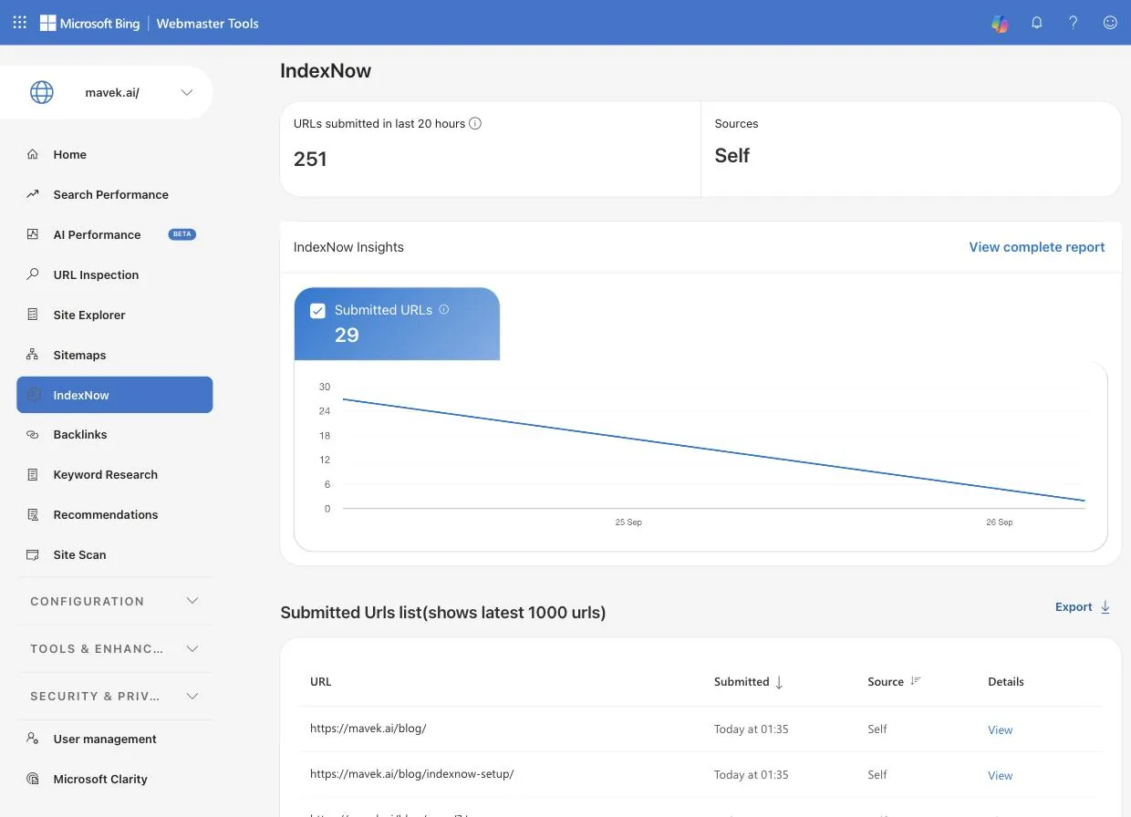Screen dimensions: 1131x817
Task: Click Today at 01:35 in blog/ row
Action: (x=752, y=729)
